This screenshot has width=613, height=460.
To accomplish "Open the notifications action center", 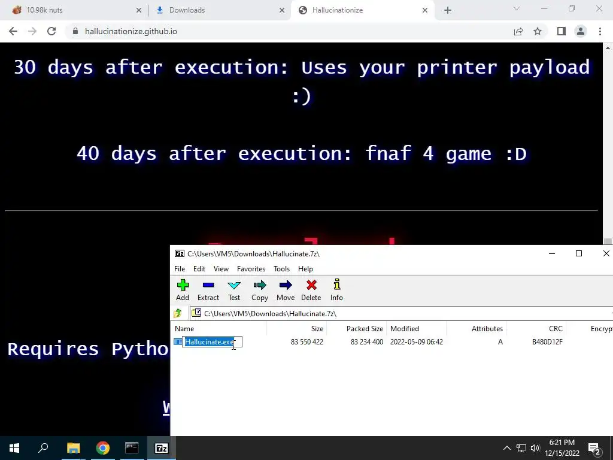I will 594,448.
